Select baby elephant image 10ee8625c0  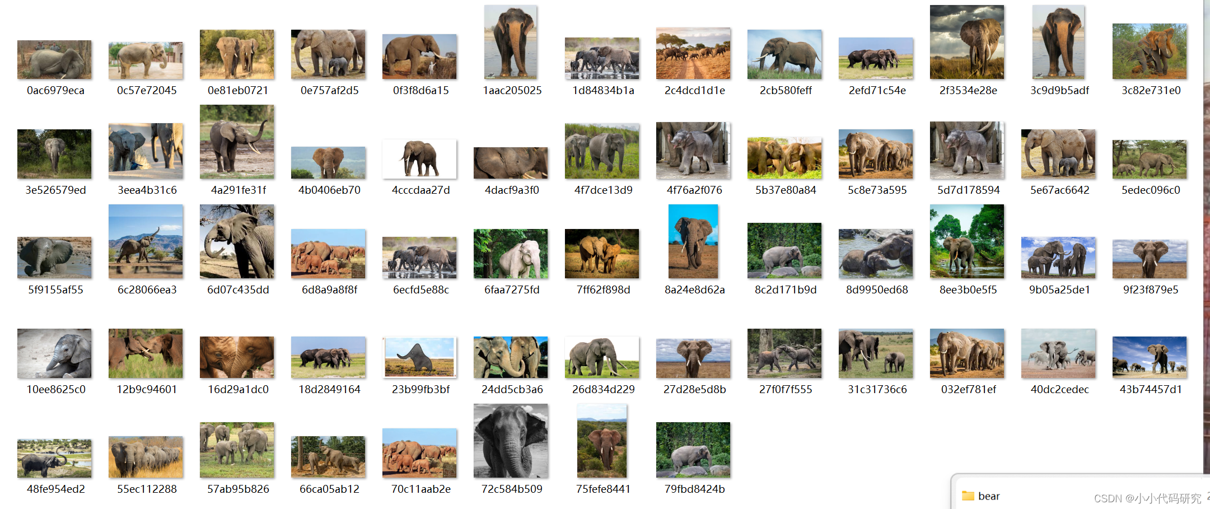coord(54,353)
